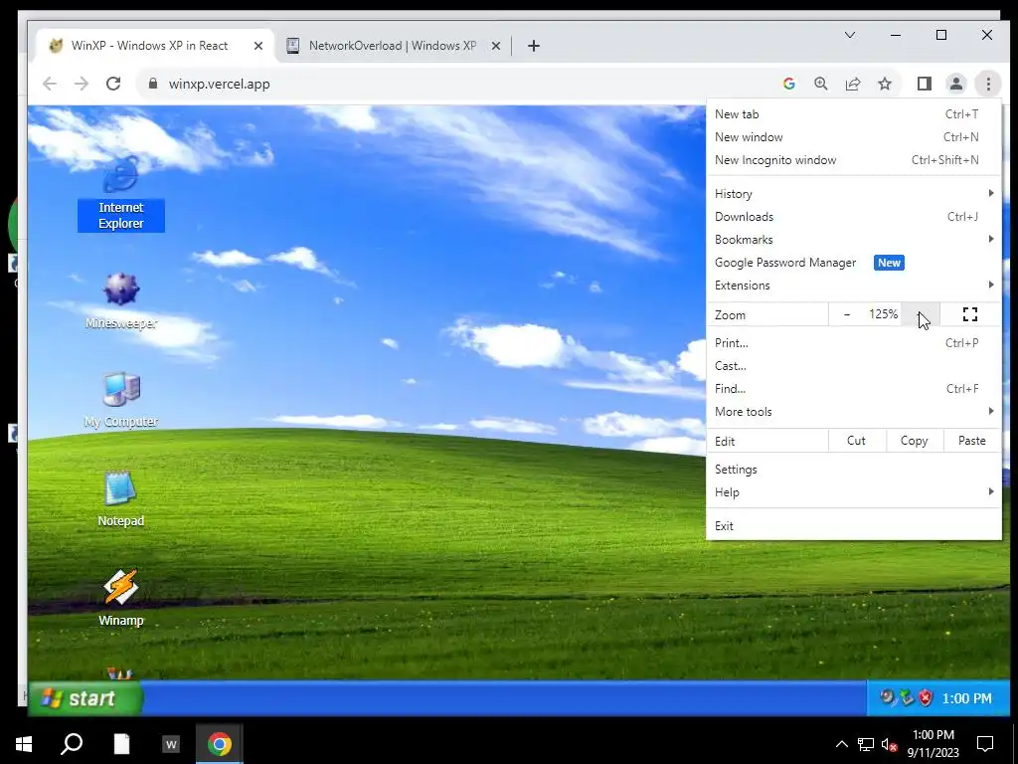Click the Google icon in address bar
Image resolution: width=1018 pixels, height=764 pixels.
pos(788,84)
